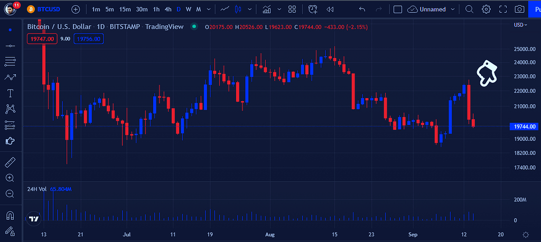541x242 pixels.
Task: Click the red 19747.00 sell button
Action: click(x=42, y=38)
